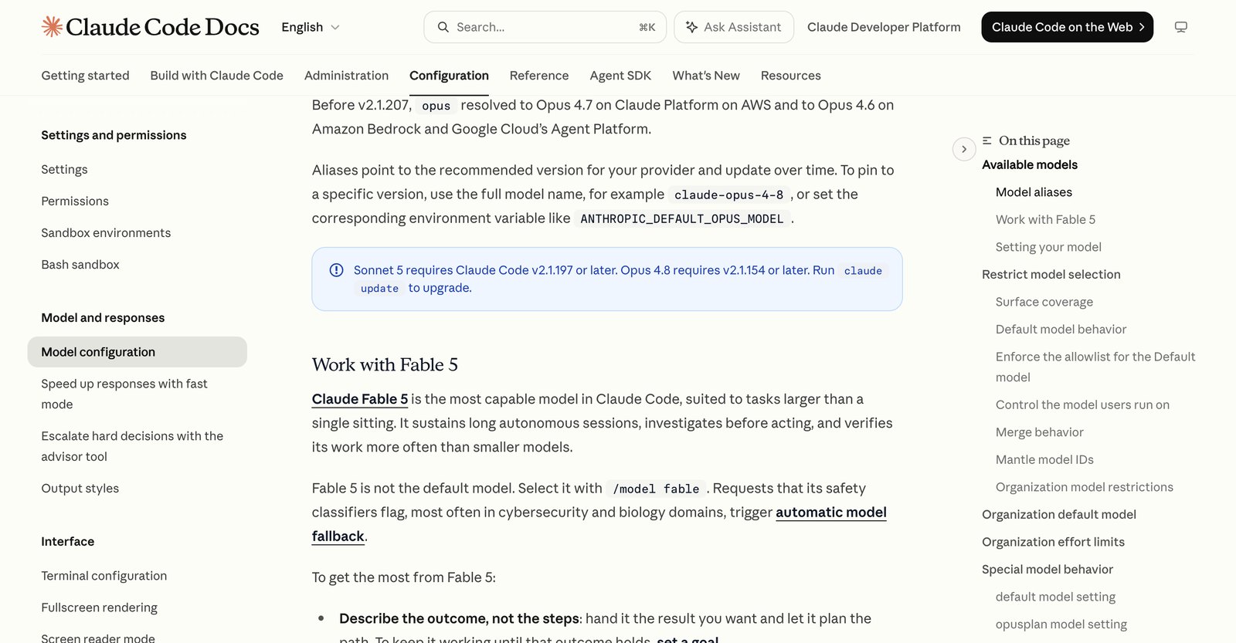
Task: Click the On this page list icon
Action: click(x=987, y=140)
